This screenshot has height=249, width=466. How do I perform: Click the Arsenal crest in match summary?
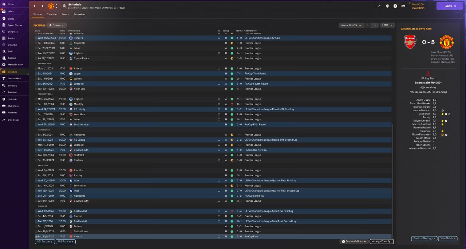[410, 42]
